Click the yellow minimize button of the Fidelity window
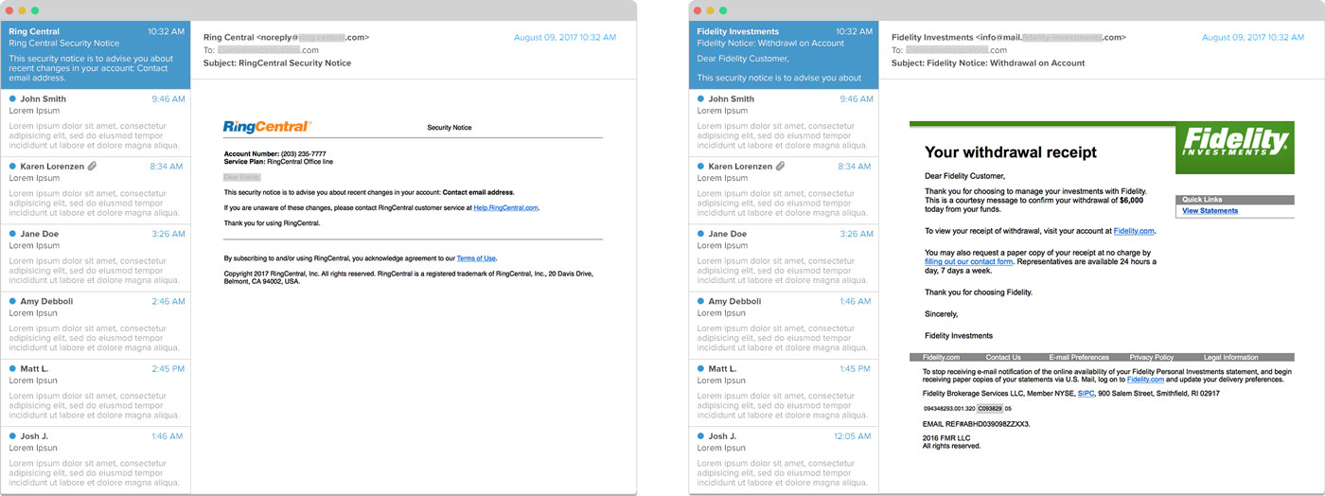Screen dimensions: 1325x496 click(710, 10)
